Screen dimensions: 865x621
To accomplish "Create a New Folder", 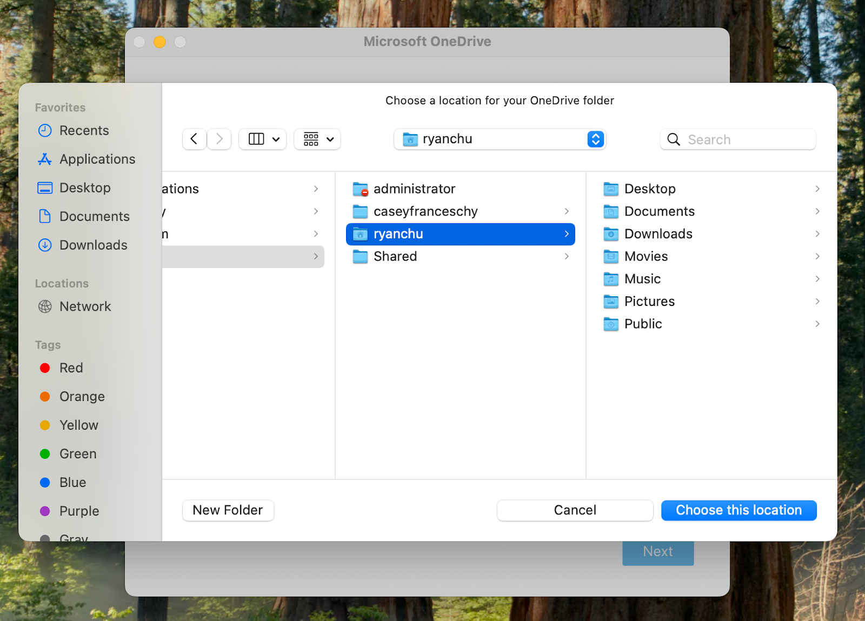I will pyautogui.click(x=228, y=510).
